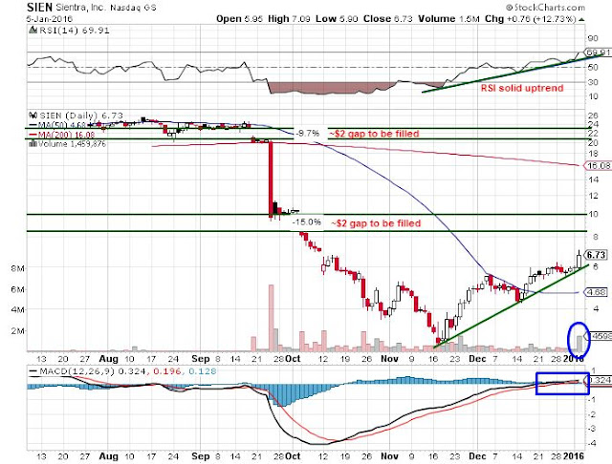Click the MACD(12,26,9) 0.324 label

click(x=87, y=371)
